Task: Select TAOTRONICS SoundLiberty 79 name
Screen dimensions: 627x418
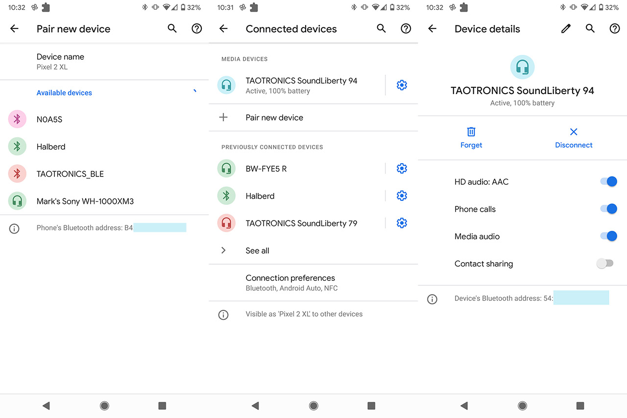Action: [301, 223]
